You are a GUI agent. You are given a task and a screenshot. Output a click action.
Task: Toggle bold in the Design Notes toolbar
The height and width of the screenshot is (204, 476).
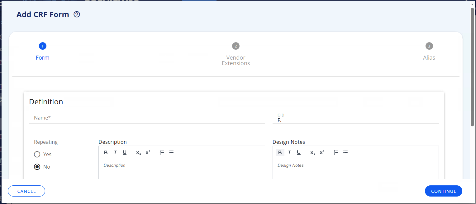(280, 152)
